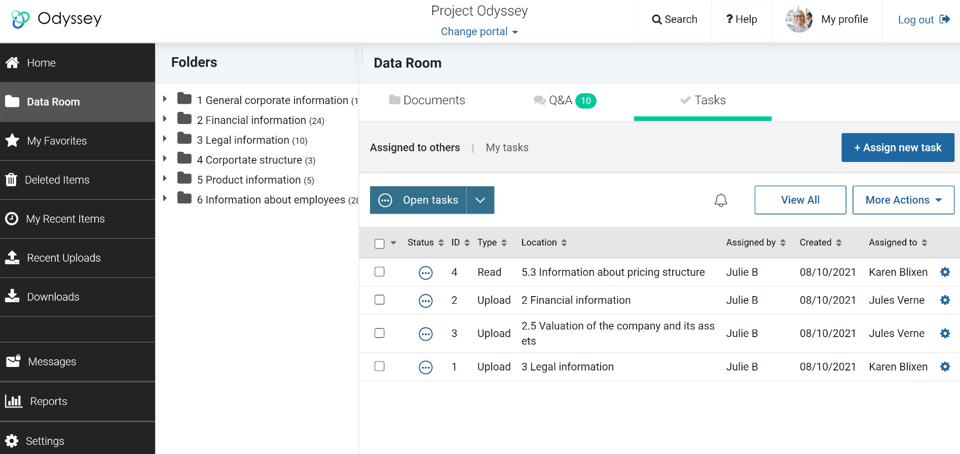Image resolution: width=960 pixels, height=454 pixels.
Task: Switch to the Documents tab
Action: coord(427,100)
